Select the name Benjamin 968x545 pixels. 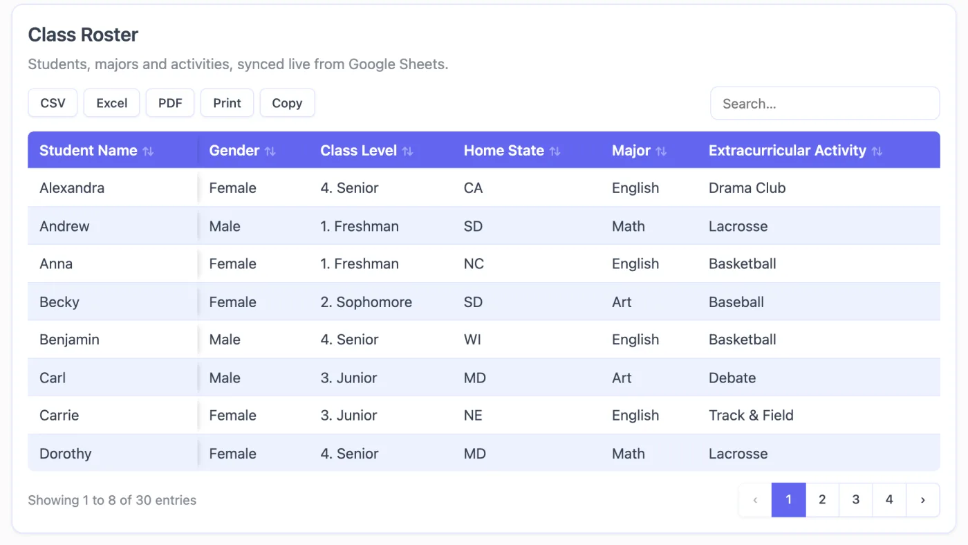click(69, 340)
